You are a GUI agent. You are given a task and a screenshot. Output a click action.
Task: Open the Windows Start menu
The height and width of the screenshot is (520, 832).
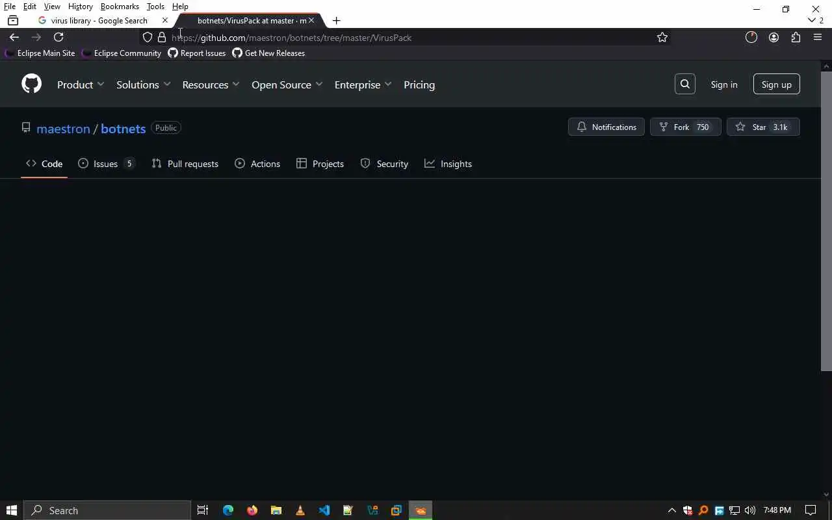(12, 510)
